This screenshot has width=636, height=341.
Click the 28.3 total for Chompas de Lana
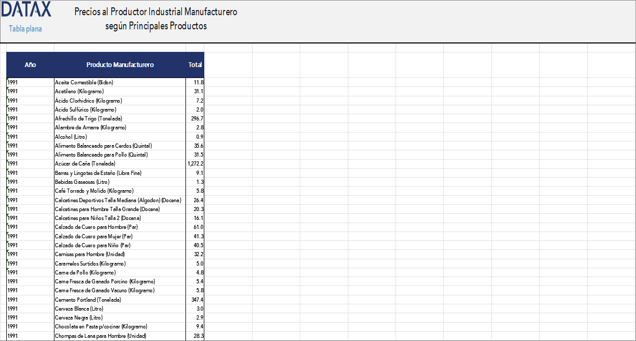[195, 336]
